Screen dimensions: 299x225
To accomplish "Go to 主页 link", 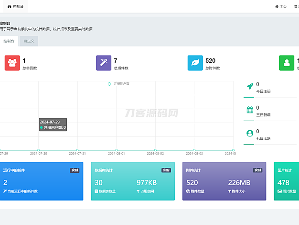I will click(281, 7).
